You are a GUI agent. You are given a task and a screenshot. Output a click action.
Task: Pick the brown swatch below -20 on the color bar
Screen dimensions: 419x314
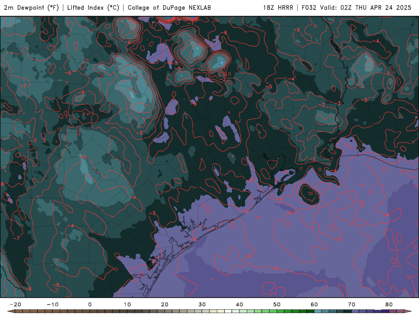[x=19, y=311]
